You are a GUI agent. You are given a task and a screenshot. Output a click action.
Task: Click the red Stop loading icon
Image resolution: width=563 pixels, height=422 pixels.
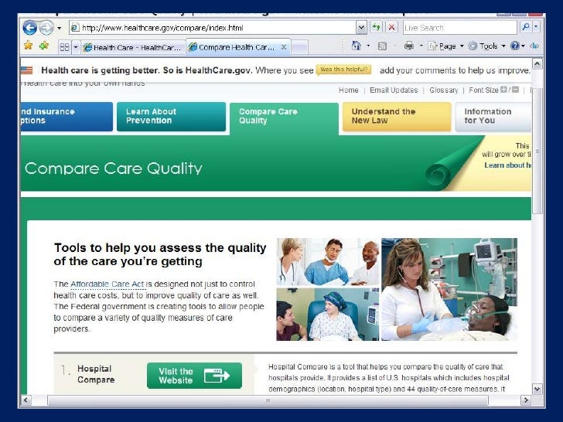point(391,27)
